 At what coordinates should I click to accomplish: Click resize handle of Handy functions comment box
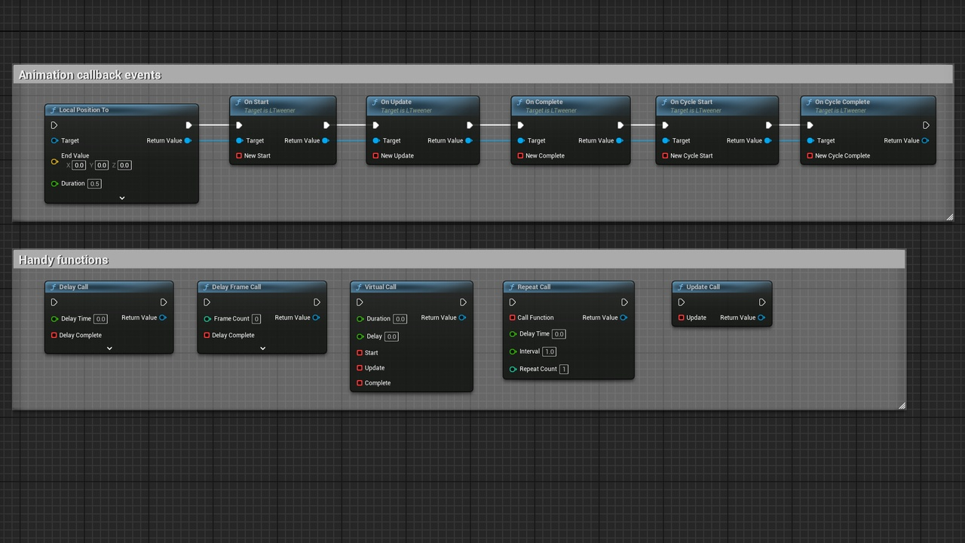902,406
